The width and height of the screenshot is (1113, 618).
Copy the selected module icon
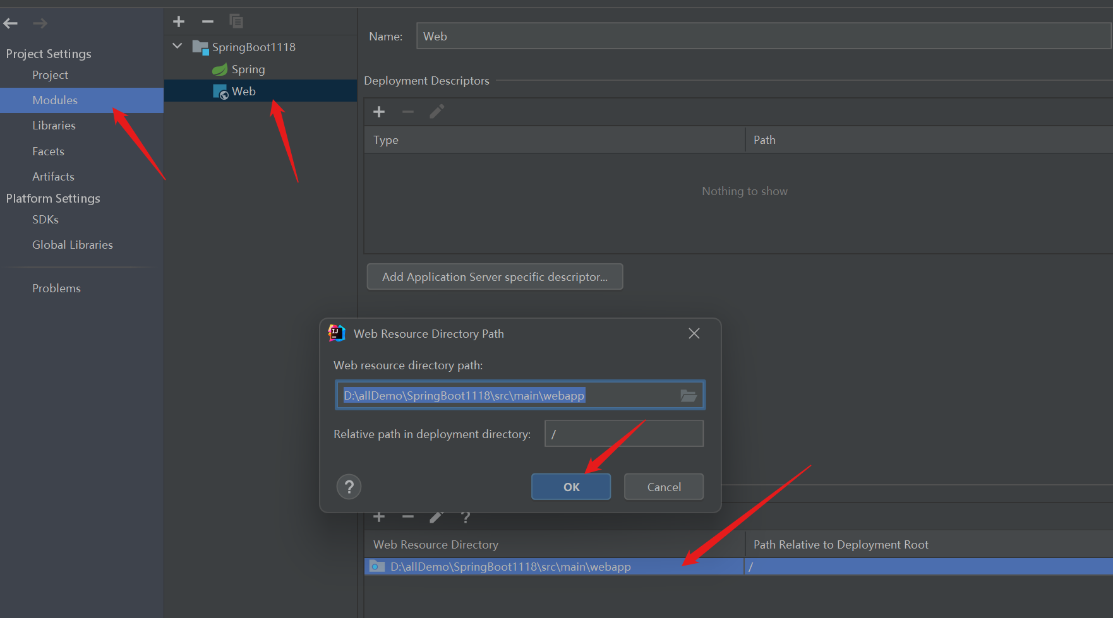point(236,21)
